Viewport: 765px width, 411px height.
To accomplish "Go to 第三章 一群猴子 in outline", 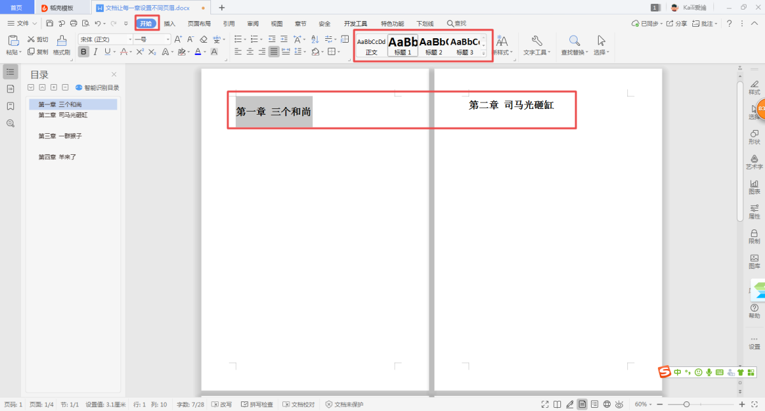I will pyautogui.click(x=60, y=136).
